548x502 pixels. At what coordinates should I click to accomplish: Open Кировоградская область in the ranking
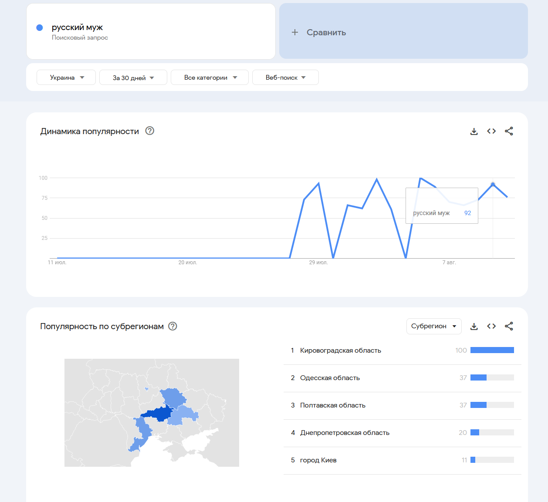pyautogui.click(x=341, y=350)
